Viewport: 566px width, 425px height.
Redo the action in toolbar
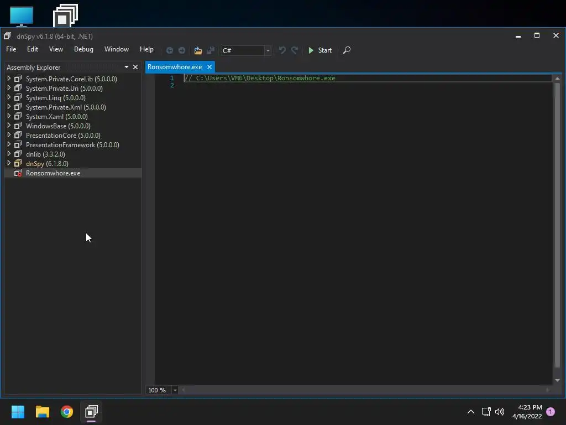[295, 50]
